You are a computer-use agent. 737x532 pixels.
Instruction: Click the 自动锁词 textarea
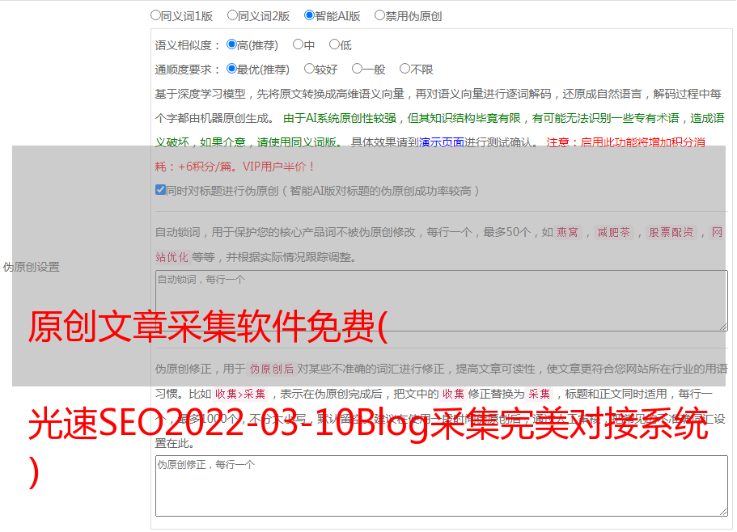442,301
